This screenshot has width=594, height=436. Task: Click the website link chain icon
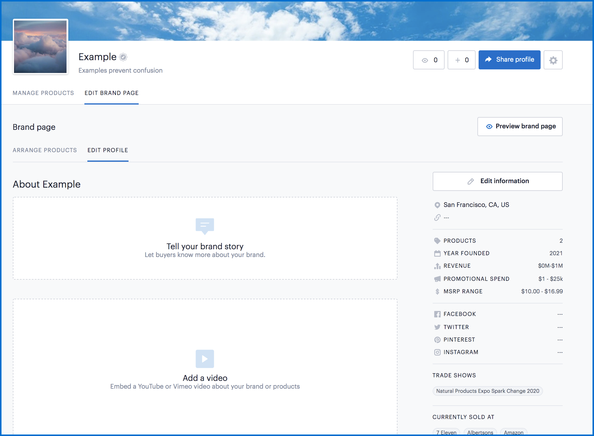tap(437, 218)
